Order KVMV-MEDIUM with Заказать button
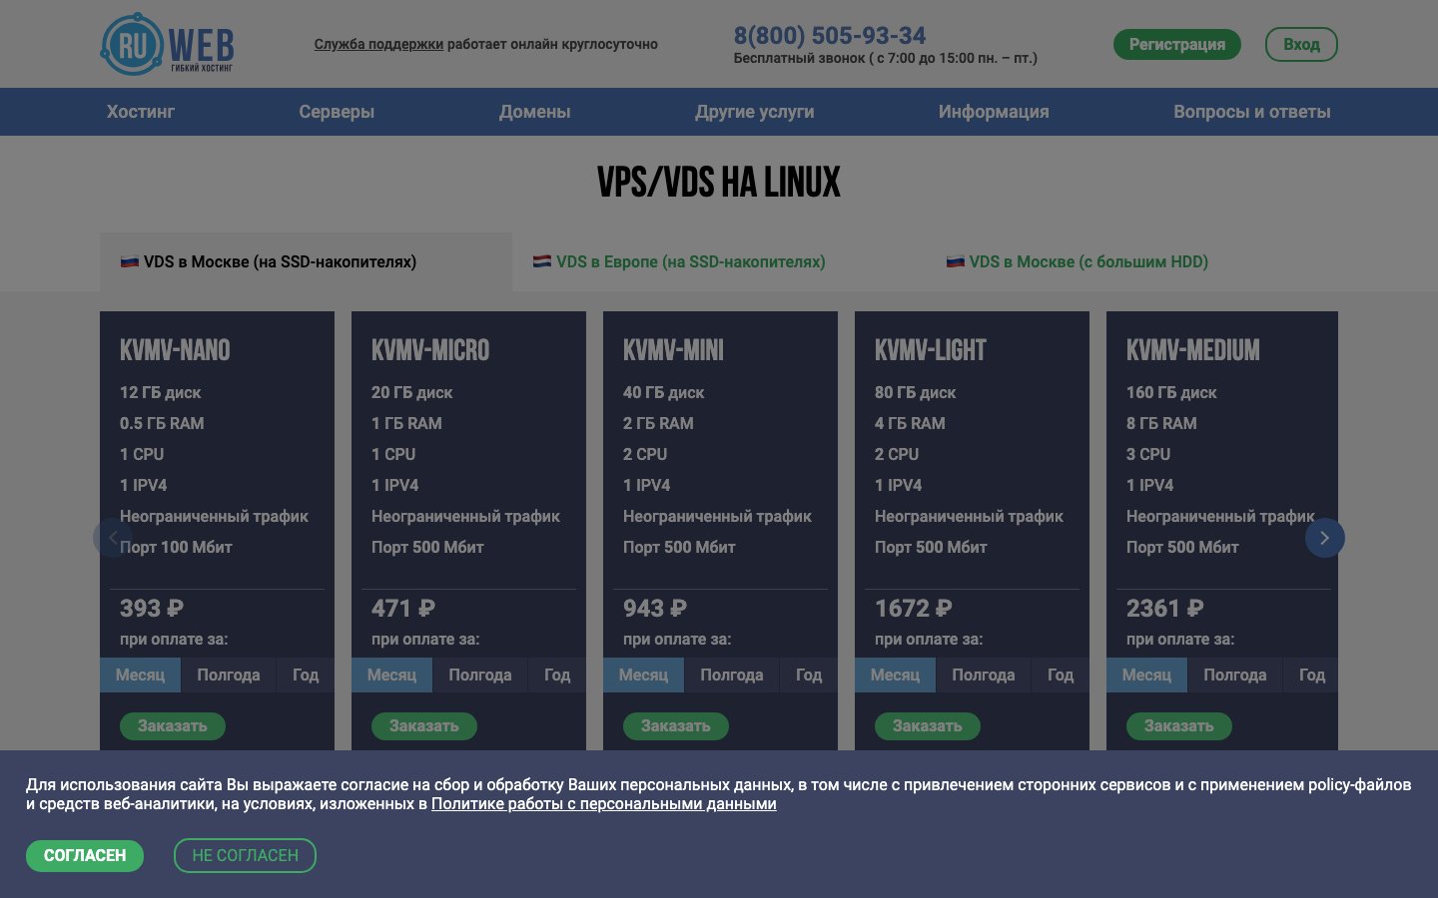The image size is (1438, 898). click(x=1179, y=726)
